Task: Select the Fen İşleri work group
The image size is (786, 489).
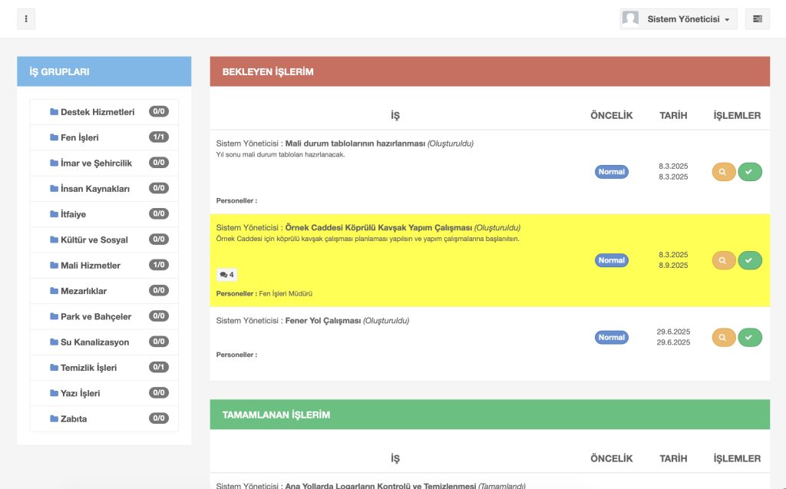Action: click(79, 137)
